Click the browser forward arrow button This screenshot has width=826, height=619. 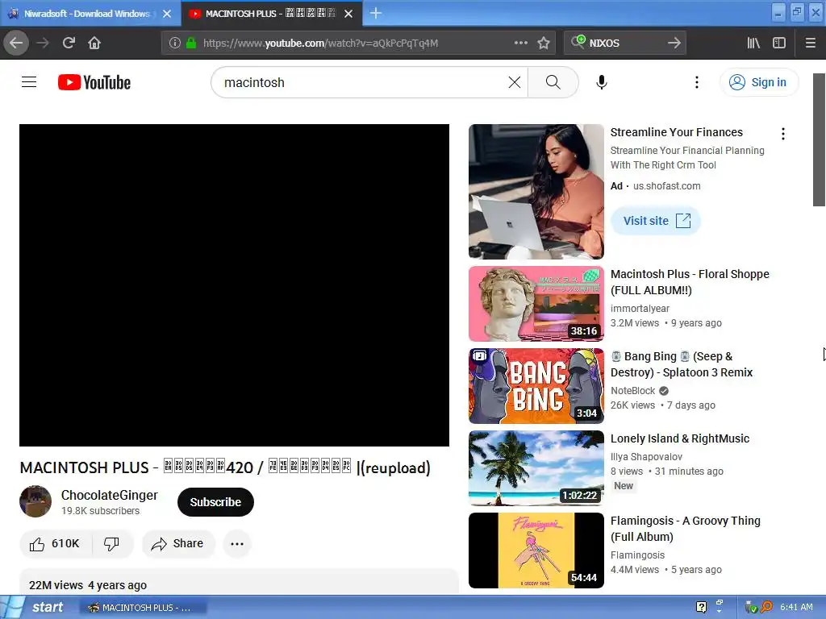43,43
